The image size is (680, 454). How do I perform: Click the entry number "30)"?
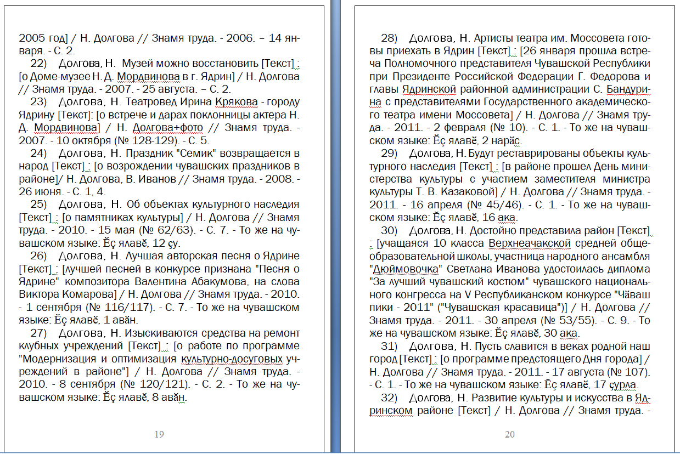(x=389, y=230)
